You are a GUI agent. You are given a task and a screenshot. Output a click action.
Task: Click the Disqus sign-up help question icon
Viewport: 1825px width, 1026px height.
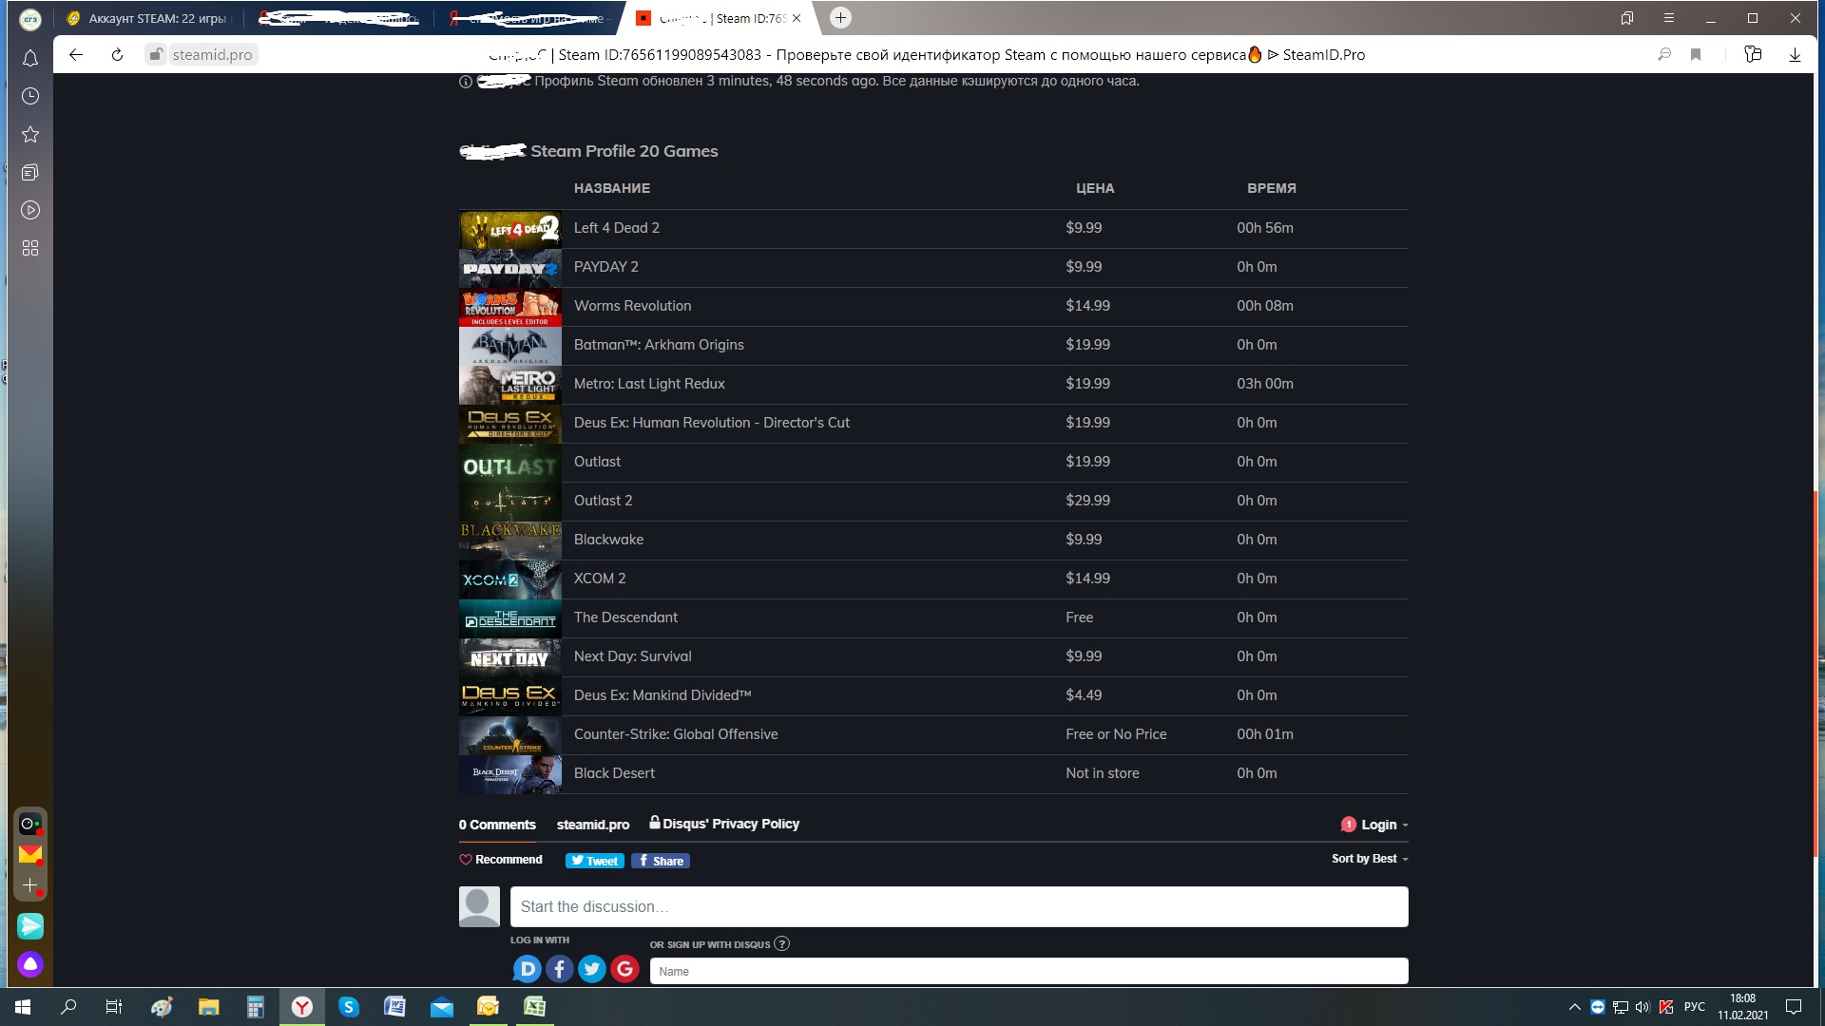pos(781,943)
